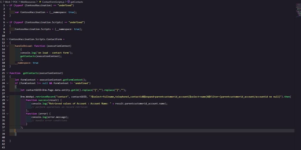Click the getContacts symbol icon in breadcrumb
The image size is (301, 150).
[68, 2]
